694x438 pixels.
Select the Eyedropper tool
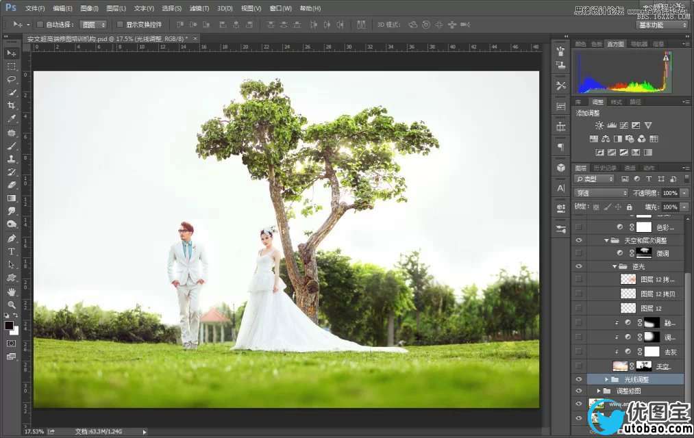point(12,118)
